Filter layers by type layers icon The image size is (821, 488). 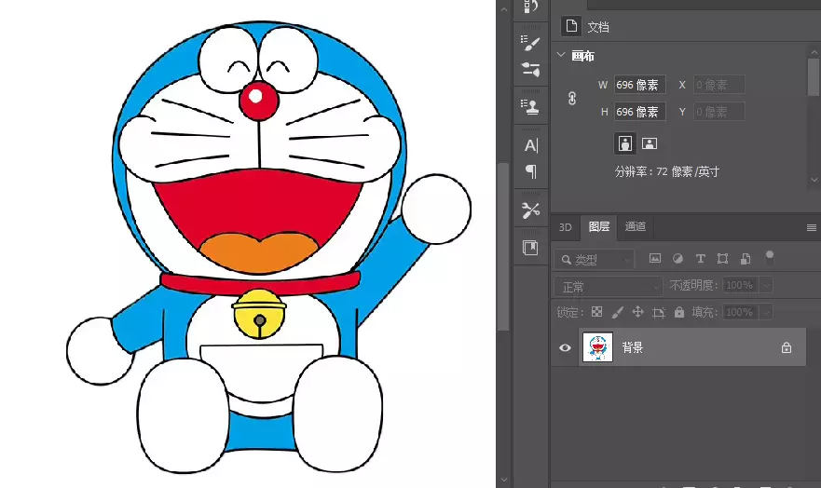(700, 258)
